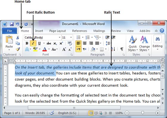Apply subscript formatting
Screen dimensions: 167x118
point(55,43)
